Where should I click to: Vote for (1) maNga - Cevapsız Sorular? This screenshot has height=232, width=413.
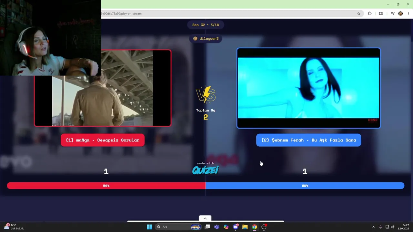[103, 140]
